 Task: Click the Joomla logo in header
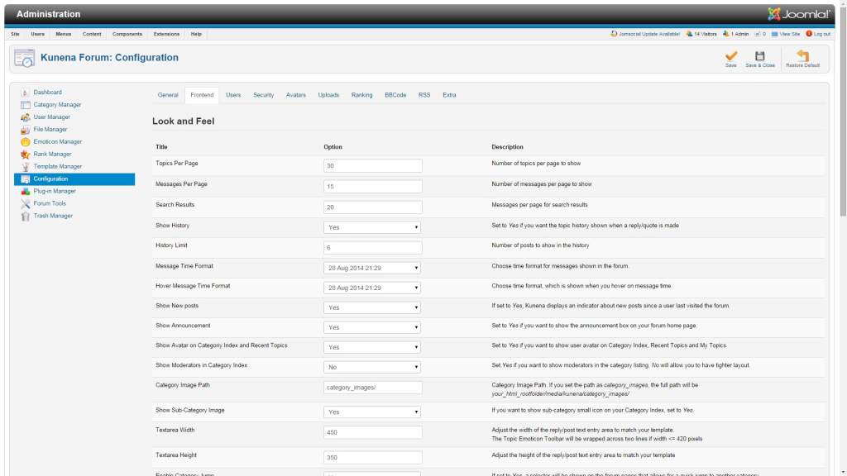(x=798, y=14)
